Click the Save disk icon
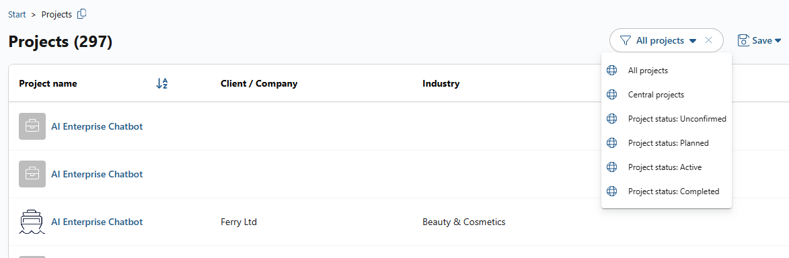This screenshot has width=789, height=258. pyautogui.click(x=743, y=41)
